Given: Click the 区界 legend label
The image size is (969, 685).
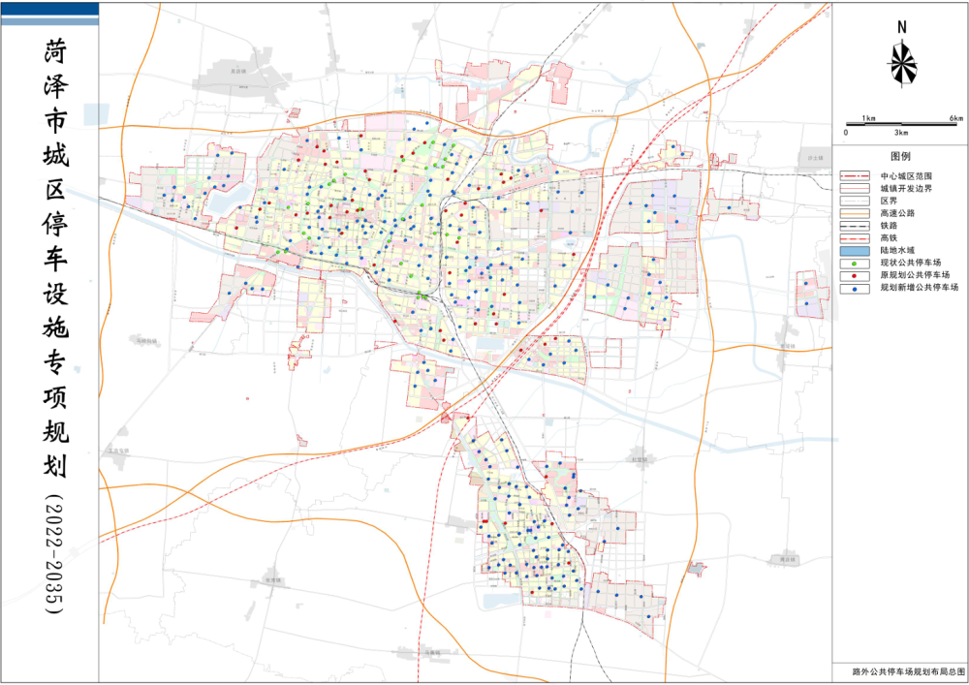Looking at the screenshot, I should tap(889, 201).
